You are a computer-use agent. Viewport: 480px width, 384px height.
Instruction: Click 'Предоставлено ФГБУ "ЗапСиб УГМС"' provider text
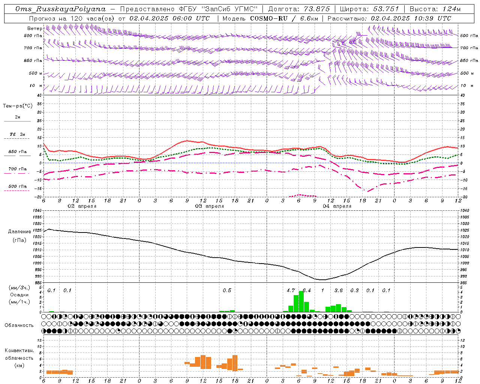coord(189,9)
